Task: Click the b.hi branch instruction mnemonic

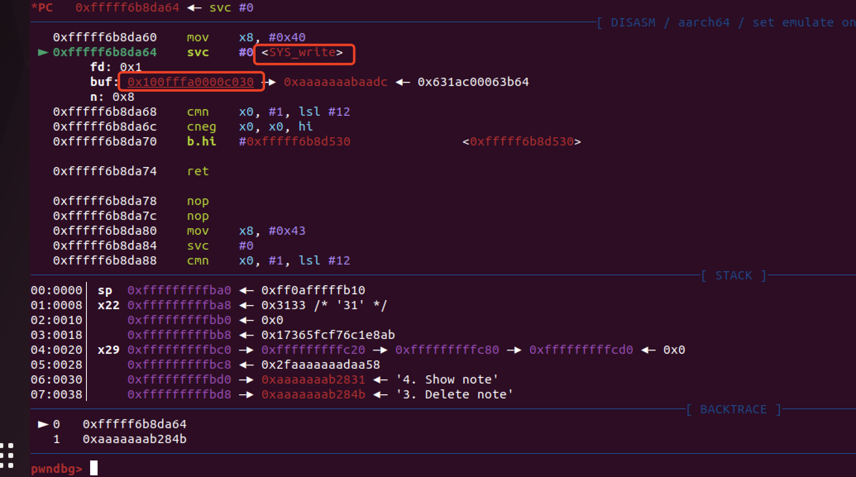Action: point(201,141)
